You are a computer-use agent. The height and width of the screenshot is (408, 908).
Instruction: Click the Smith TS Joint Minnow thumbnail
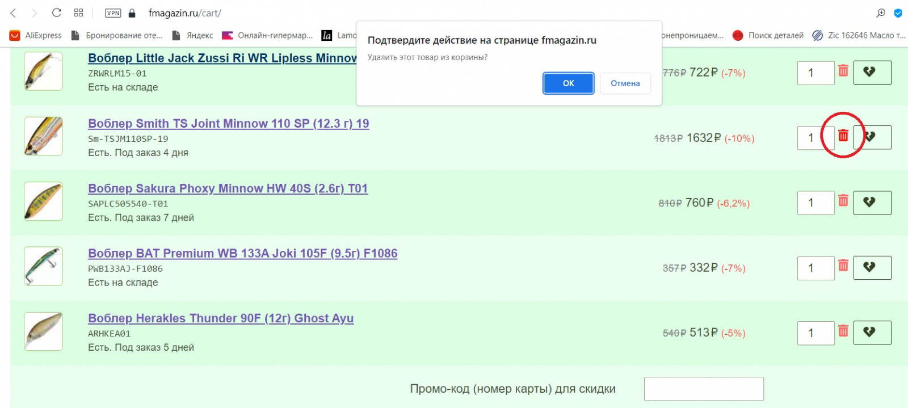coord(43,136)
